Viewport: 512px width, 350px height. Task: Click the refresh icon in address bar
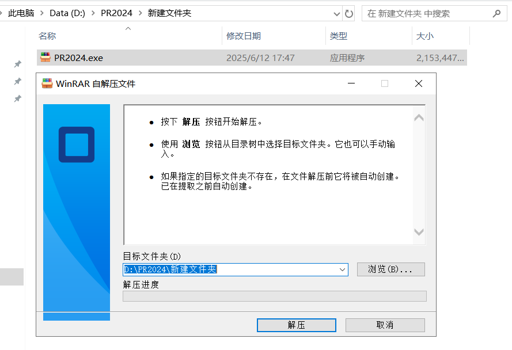[x=349, y=14]
